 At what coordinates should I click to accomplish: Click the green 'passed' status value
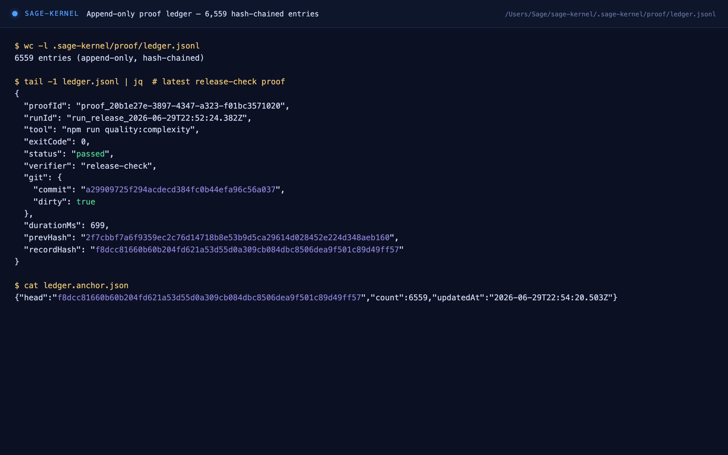90,154
